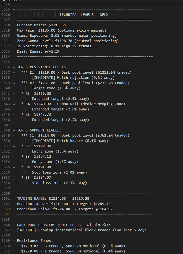Fold the S5 $1184.97 entry
The image size is (183, 254).
click(14, 177)
